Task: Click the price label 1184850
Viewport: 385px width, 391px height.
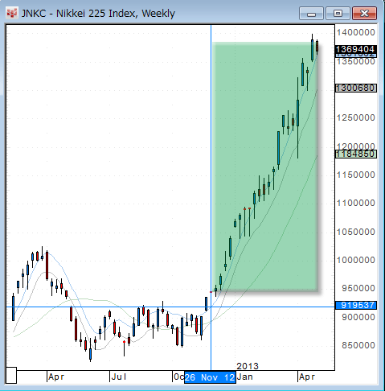Action: click(356, 154)
